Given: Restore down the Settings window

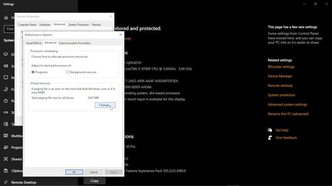Looking at the screenshot, I should pyautogui.click(x=315, y=4).
